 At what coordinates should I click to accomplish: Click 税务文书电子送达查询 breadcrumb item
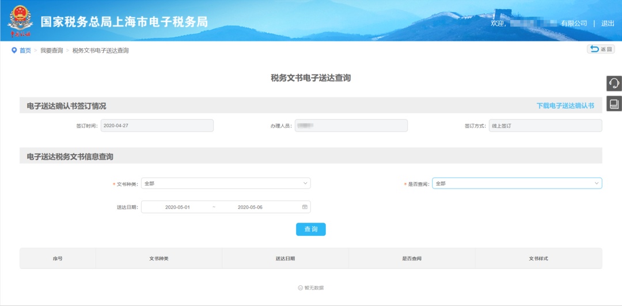click(100, 51)
